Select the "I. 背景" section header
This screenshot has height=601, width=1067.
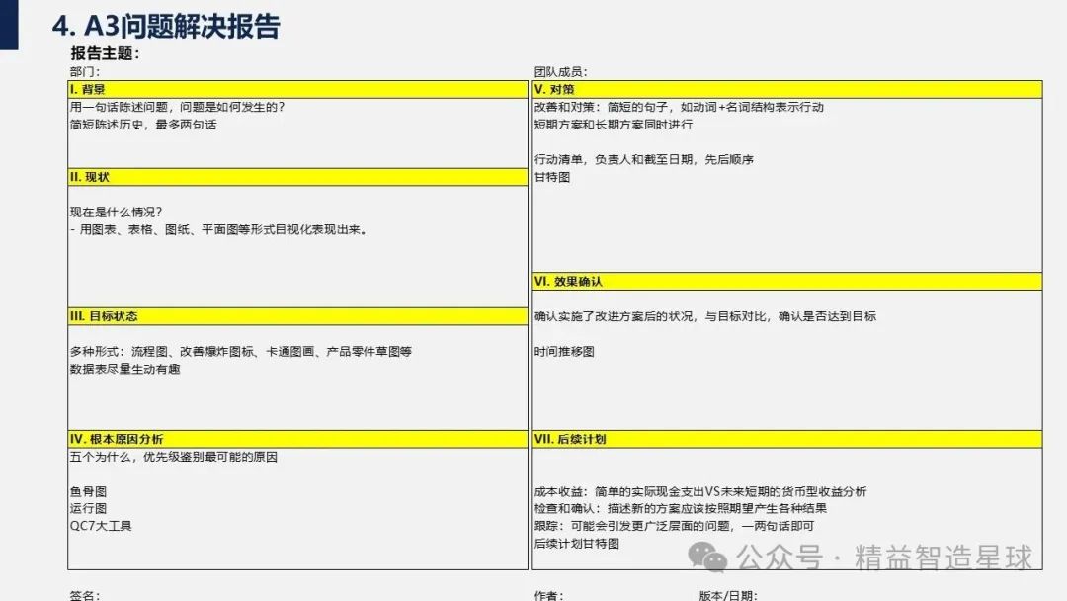(x=298, y=89)
